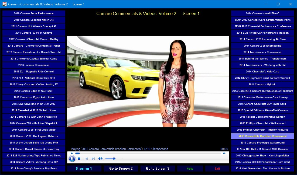Click the video playback area

point(148,82)
